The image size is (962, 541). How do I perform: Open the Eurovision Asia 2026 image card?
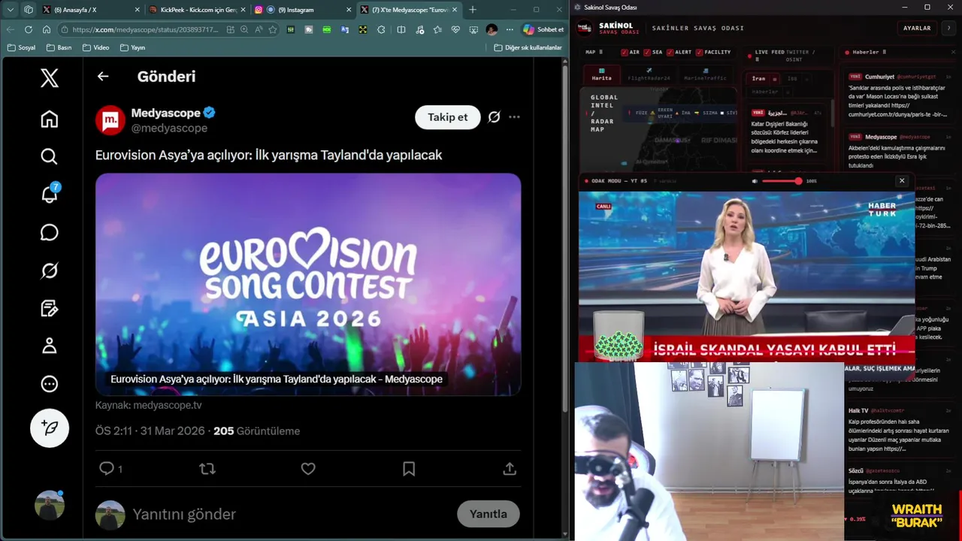[308, 284]
